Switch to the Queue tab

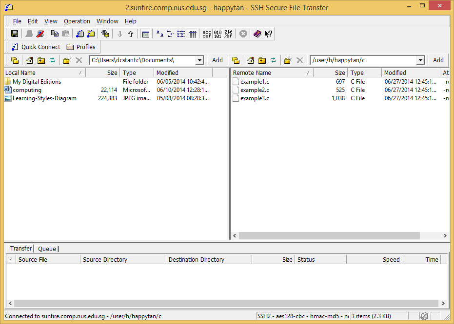coord(47,249)
